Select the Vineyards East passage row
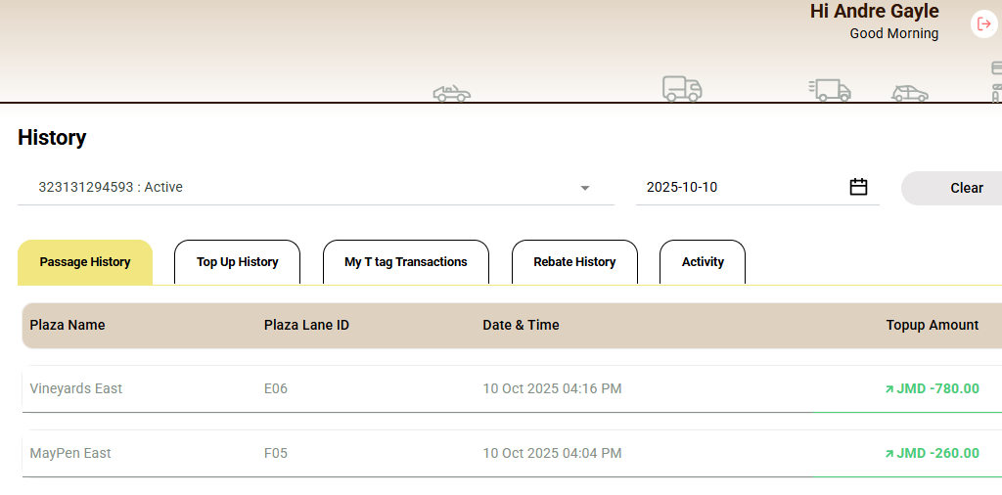 coord(512,389)
